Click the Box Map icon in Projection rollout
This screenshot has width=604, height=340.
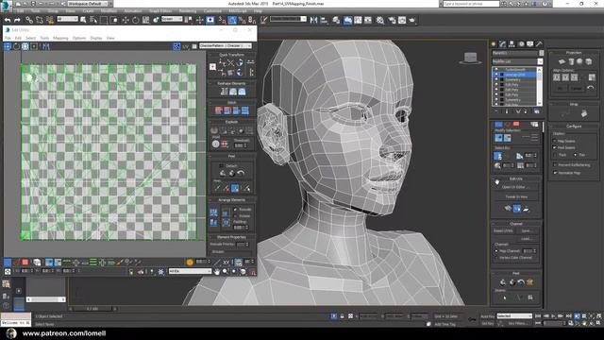(589, 61)
